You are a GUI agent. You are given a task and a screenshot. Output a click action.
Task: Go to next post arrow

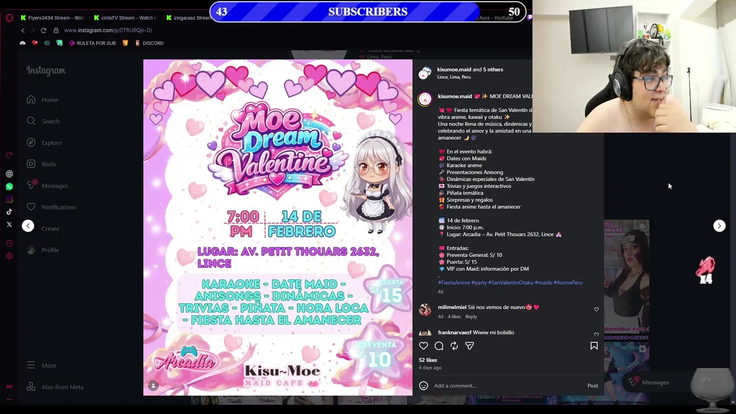click(x=719, y=226)
